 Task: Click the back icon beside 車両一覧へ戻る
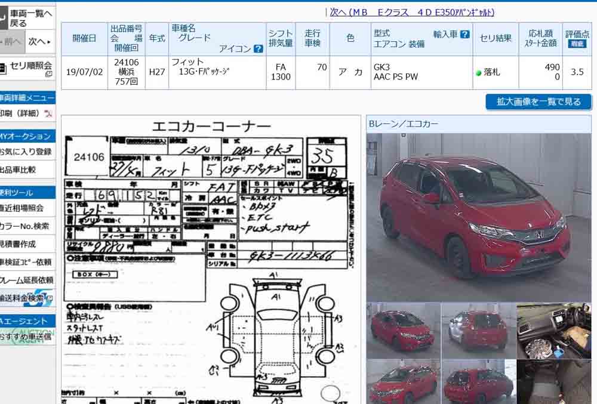(3, 18)
